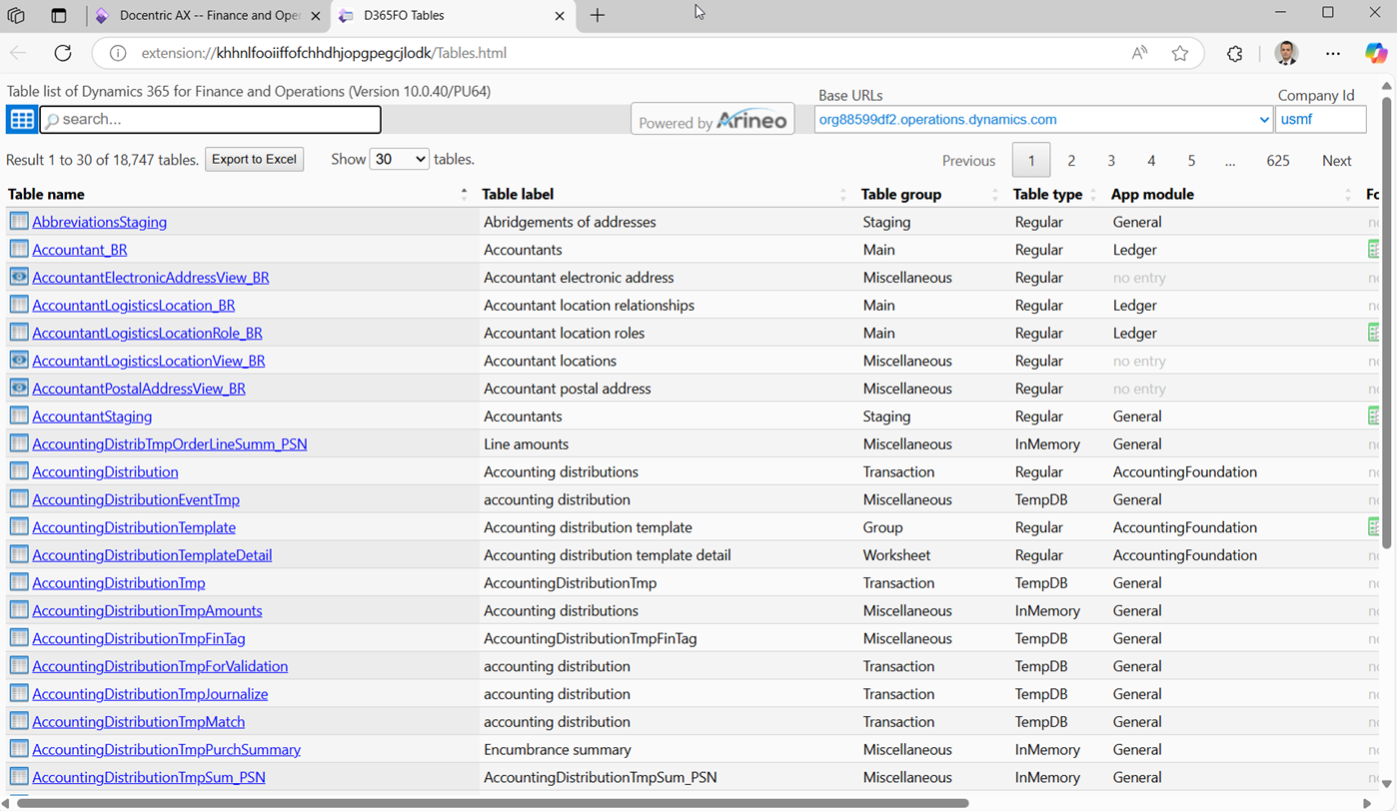This screenshot has height=811, width=1397.
Task: Click the Powered by Arineo logo
Action: coord(712,119)
